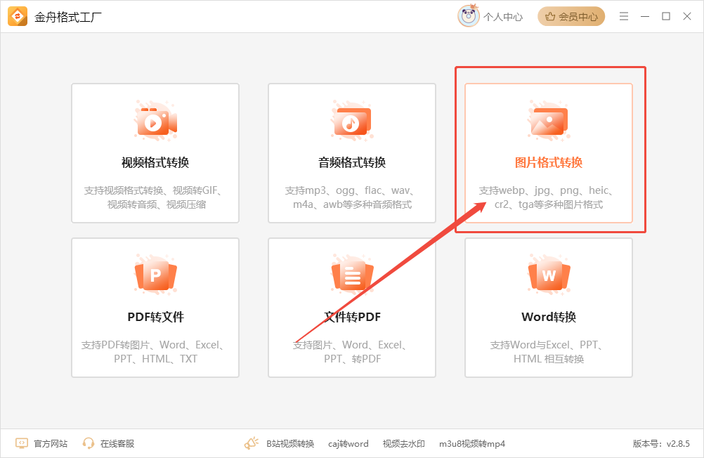This screenshot has width=704, height=458.
Task: Open PDF转文件 card title
Action: [x=155, y=317]
